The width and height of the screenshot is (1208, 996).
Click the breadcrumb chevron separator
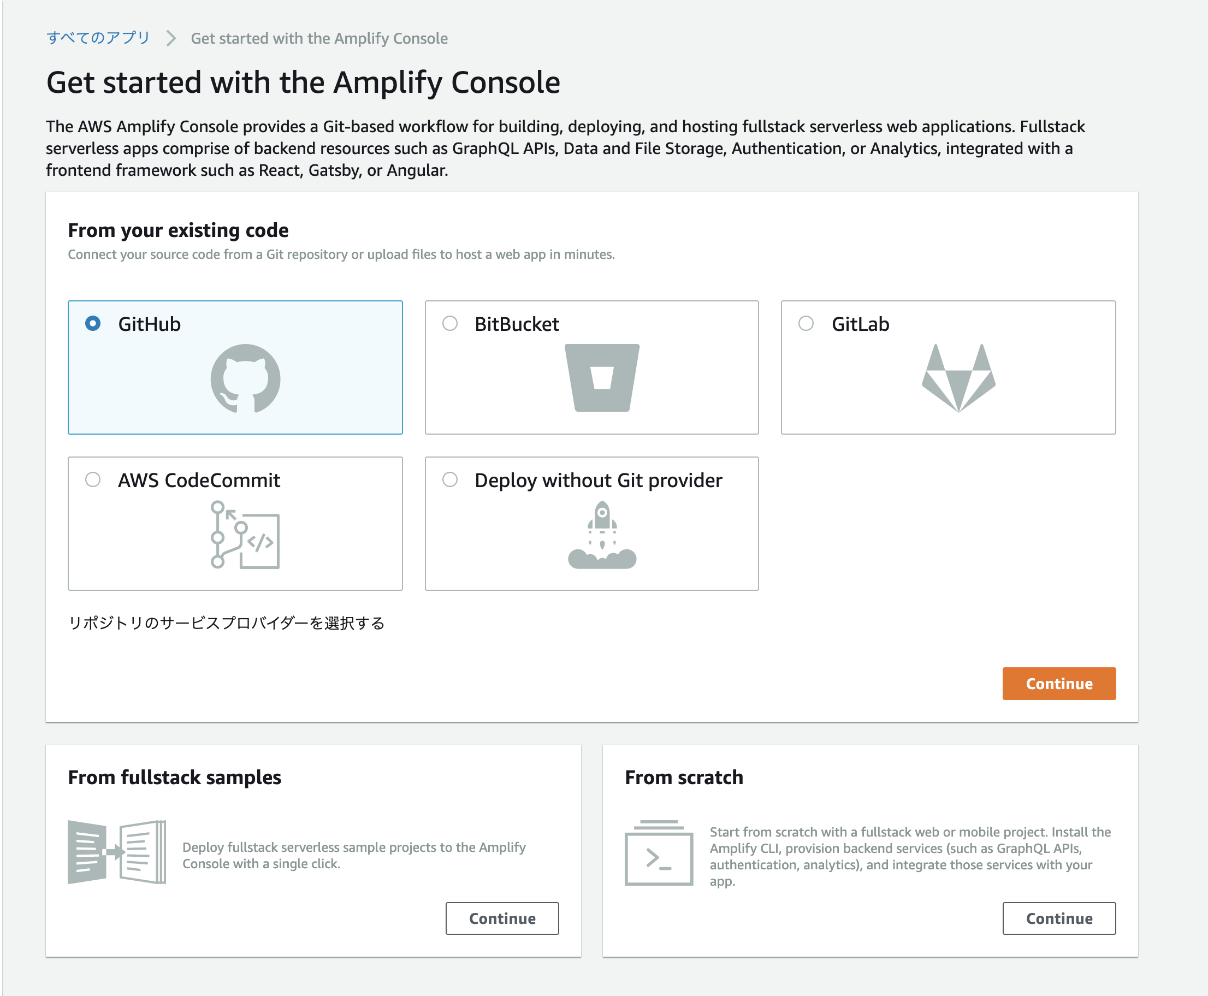170,38
